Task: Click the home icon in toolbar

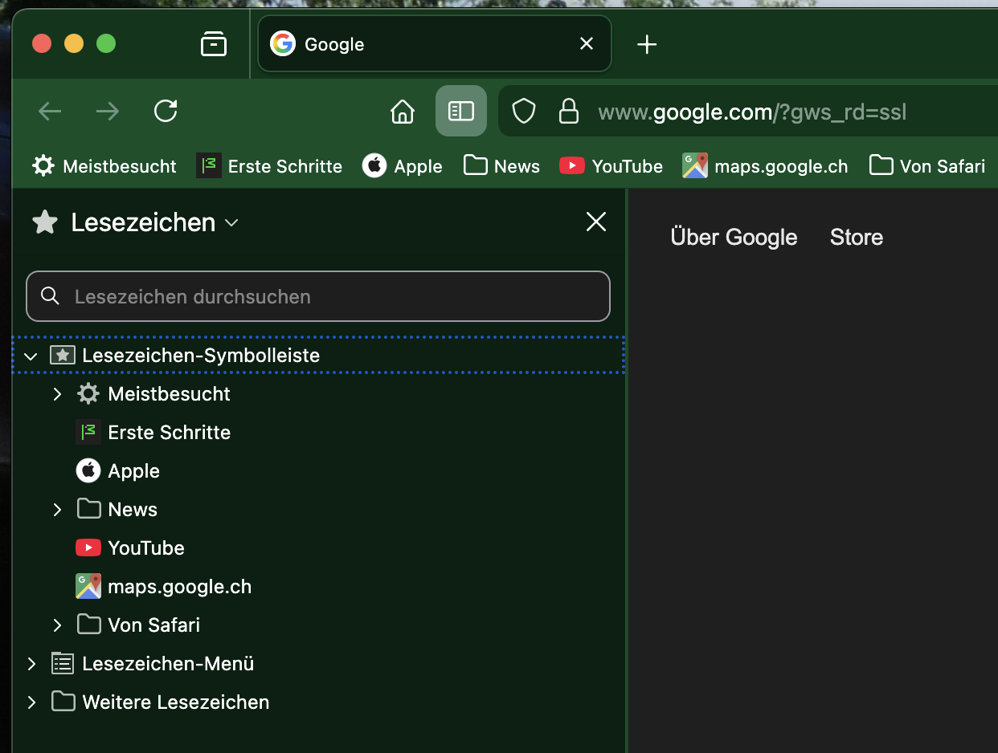Action: point(402,111)
